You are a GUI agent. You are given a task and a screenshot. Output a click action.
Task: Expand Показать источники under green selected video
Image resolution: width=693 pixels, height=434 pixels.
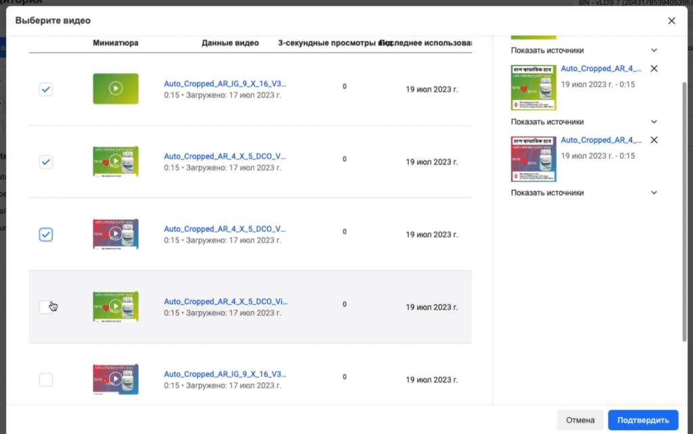coord(654,122)
